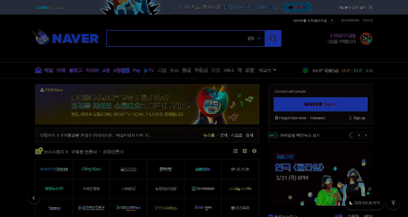Open 쇼핑LIVE menu item

point(121,70)
